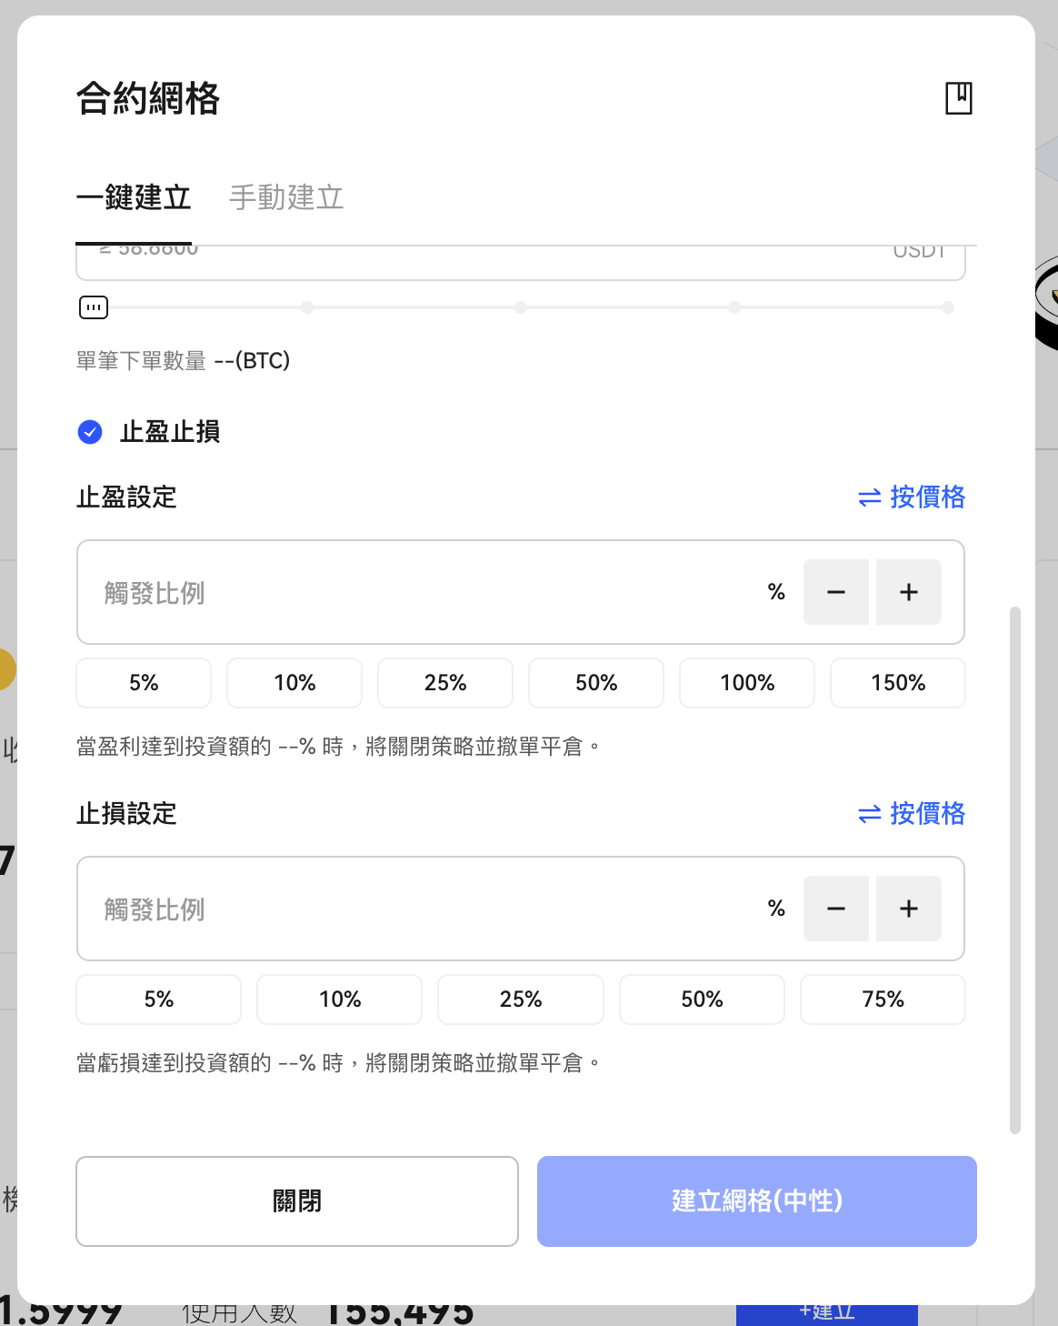Choose 150% take-profit preset
Viewport: 1058px width, 1326px height.
pyautogui.click(x=898, y=683)
